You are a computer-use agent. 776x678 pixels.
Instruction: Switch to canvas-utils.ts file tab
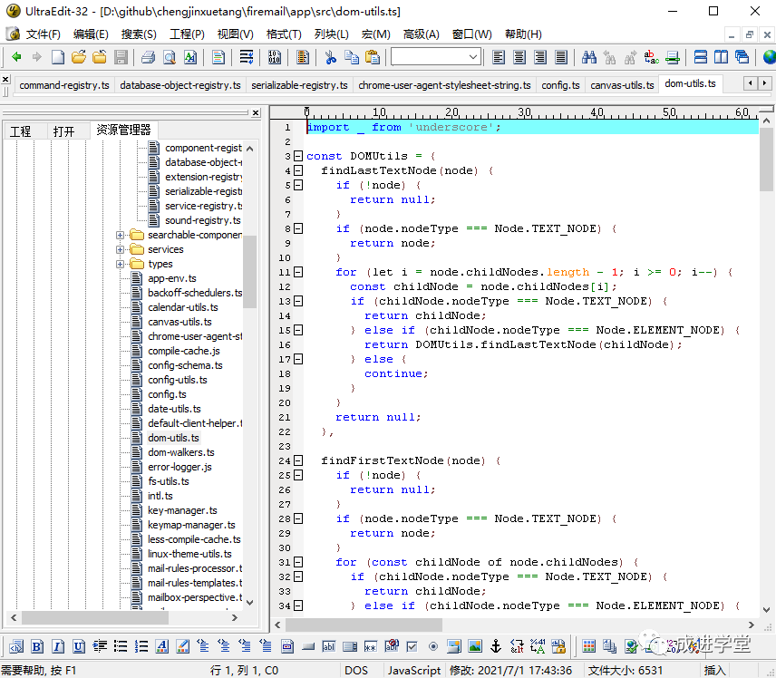622,85
